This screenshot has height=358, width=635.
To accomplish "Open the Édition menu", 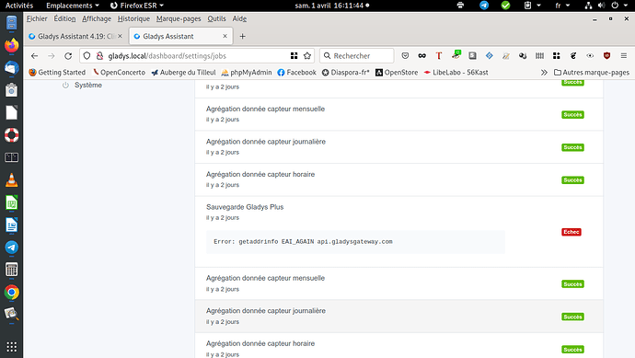I will coord(64,18).
